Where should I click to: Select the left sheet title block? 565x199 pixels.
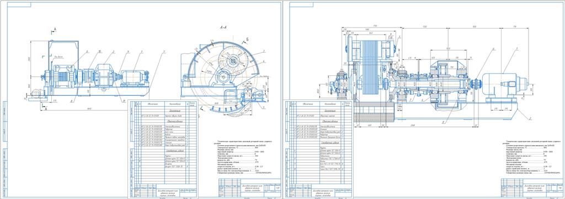pos(249,189)
